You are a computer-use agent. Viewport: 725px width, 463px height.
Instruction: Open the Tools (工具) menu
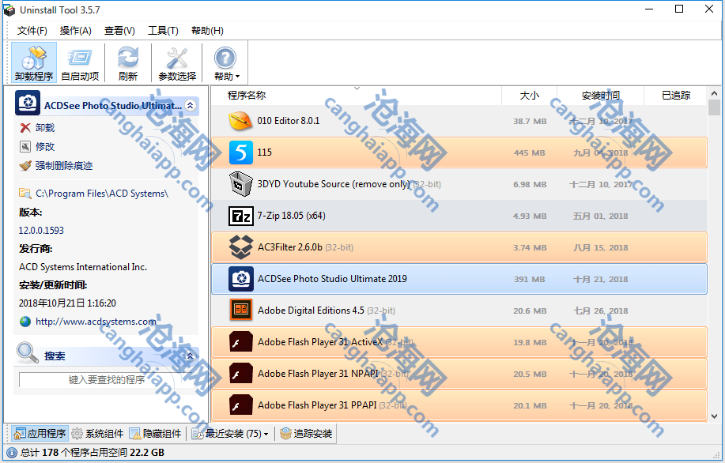coord(163,31)
